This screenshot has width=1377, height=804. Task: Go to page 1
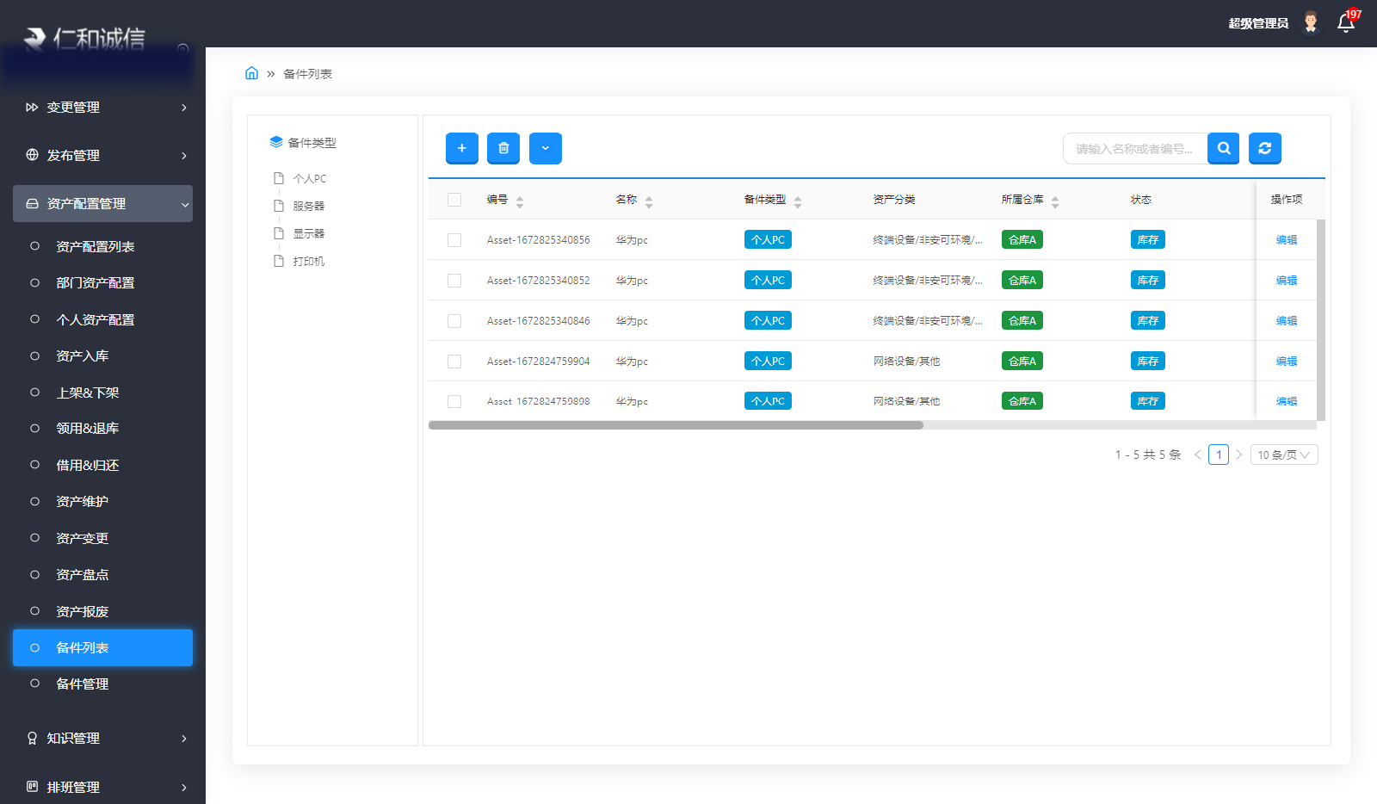click(x=1219, y=455)
